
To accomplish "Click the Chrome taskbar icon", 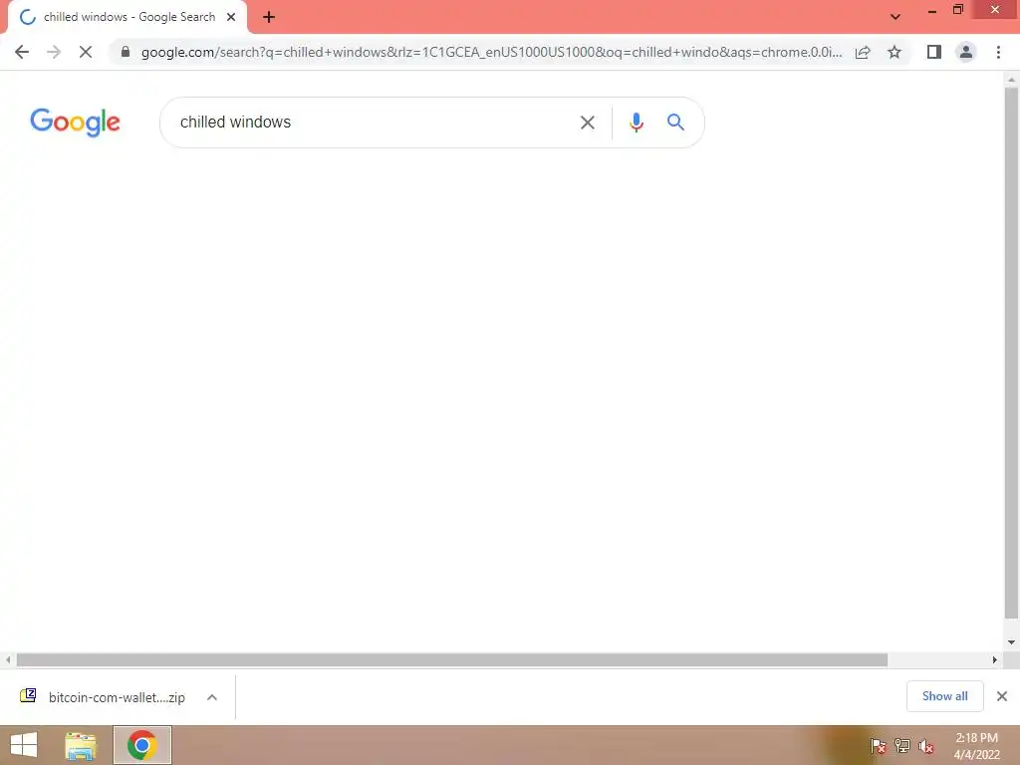I will point(142,745).
